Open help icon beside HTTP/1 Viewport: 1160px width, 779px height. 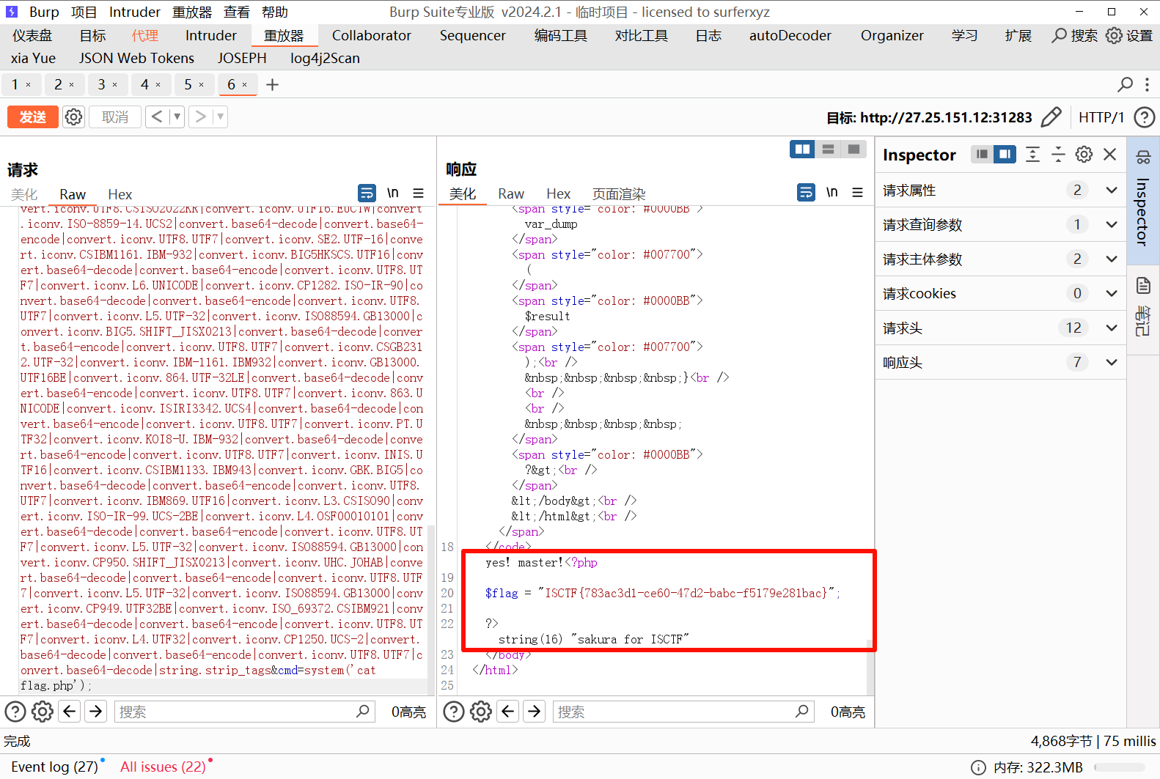1144,117
